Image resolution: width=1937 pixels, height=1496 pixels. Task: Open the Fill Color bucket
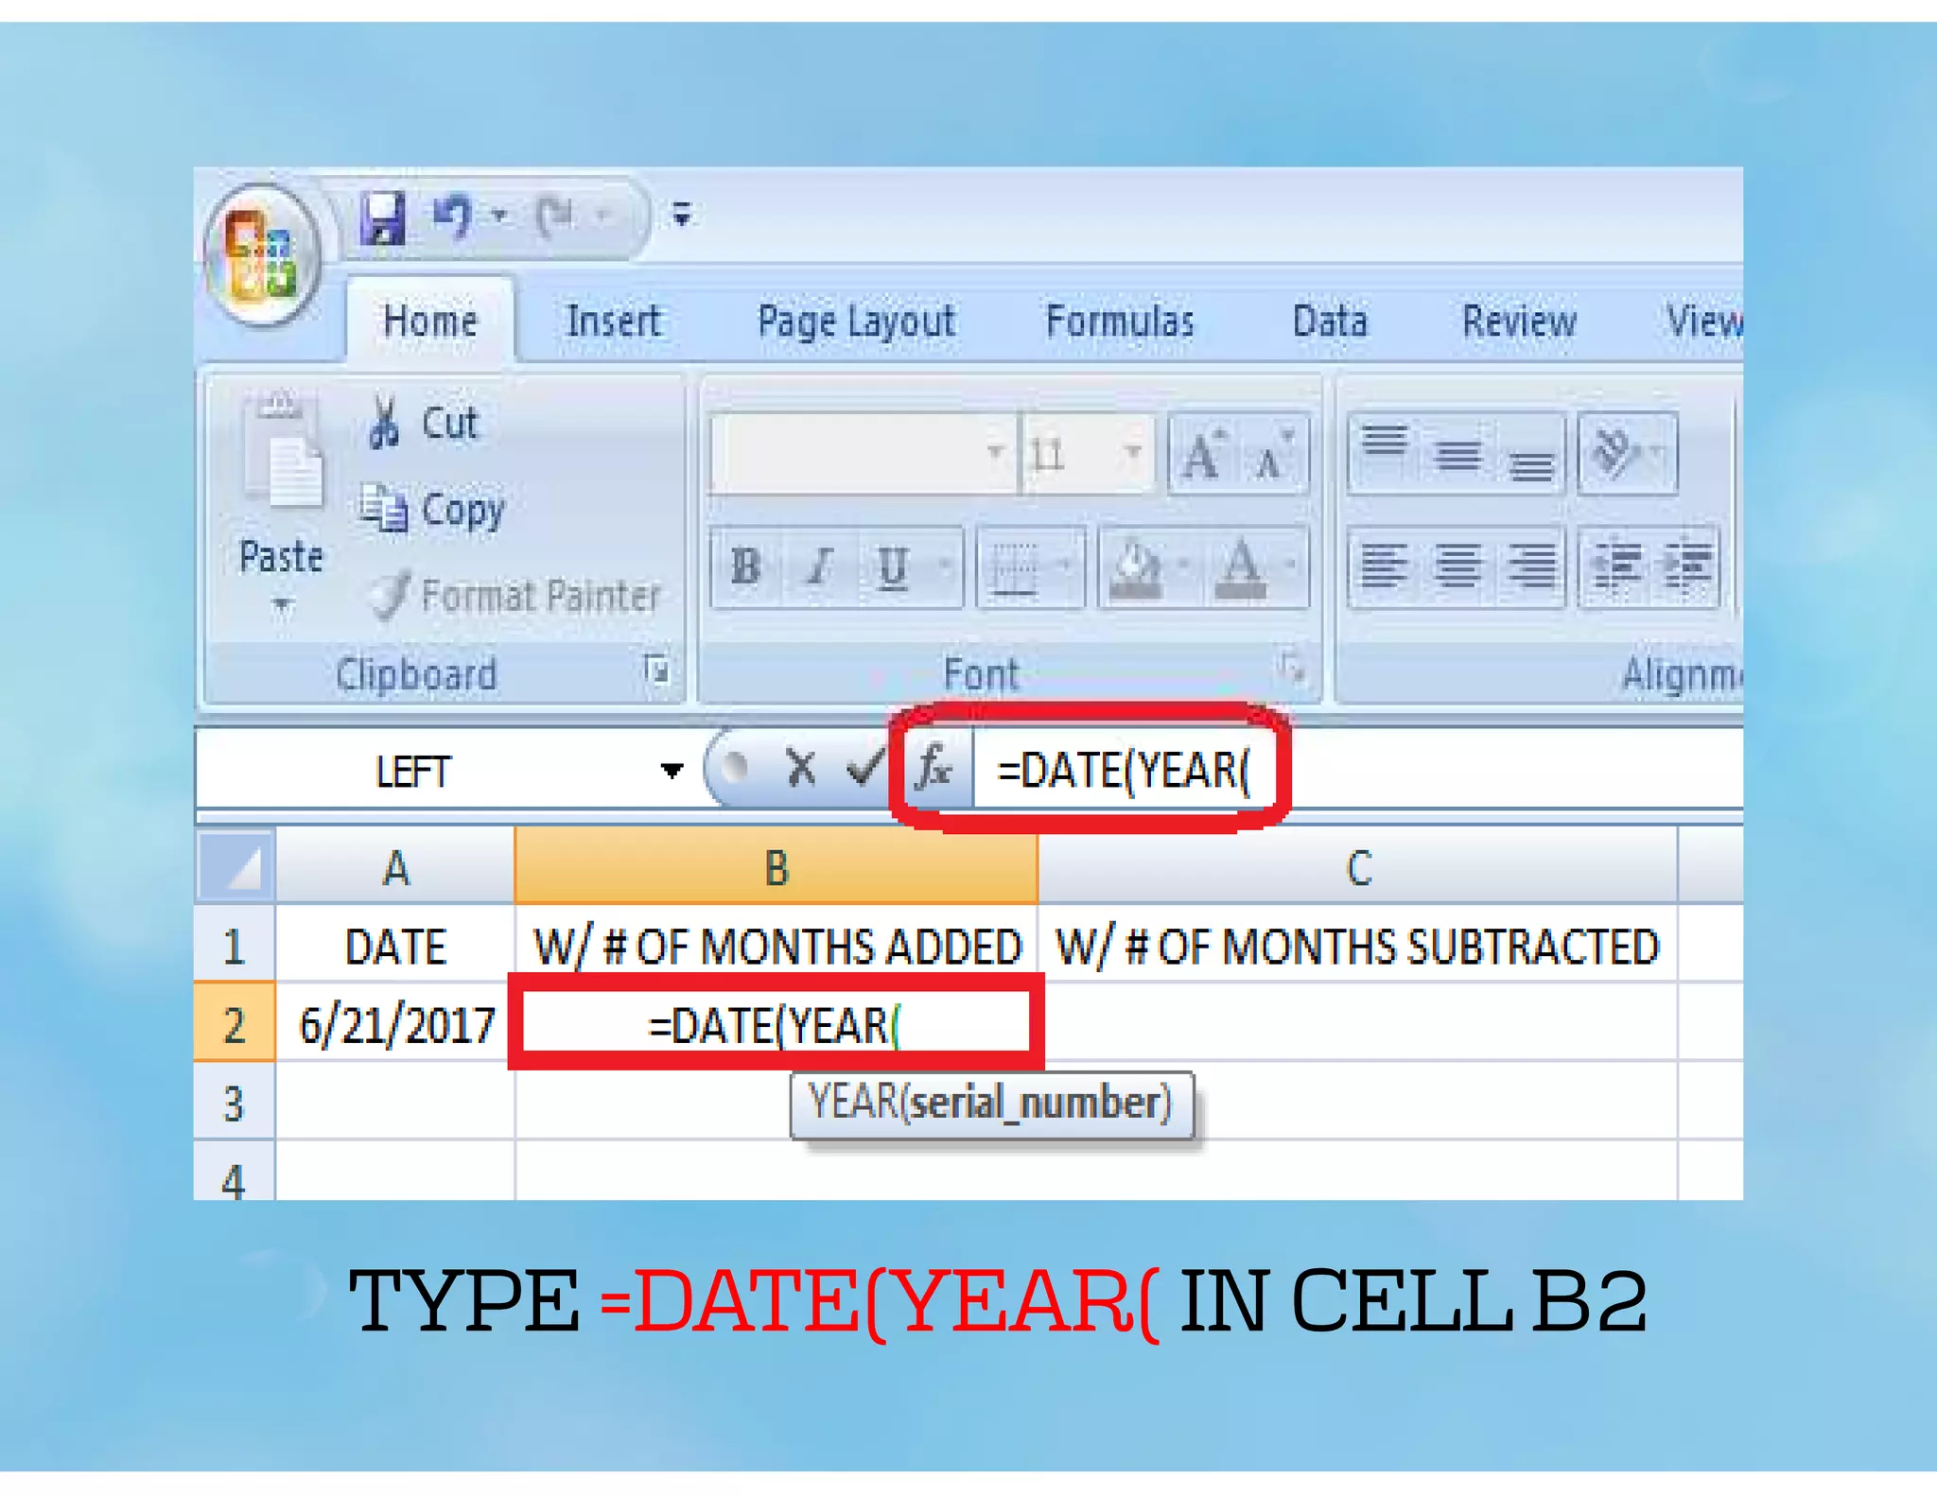1136,567
